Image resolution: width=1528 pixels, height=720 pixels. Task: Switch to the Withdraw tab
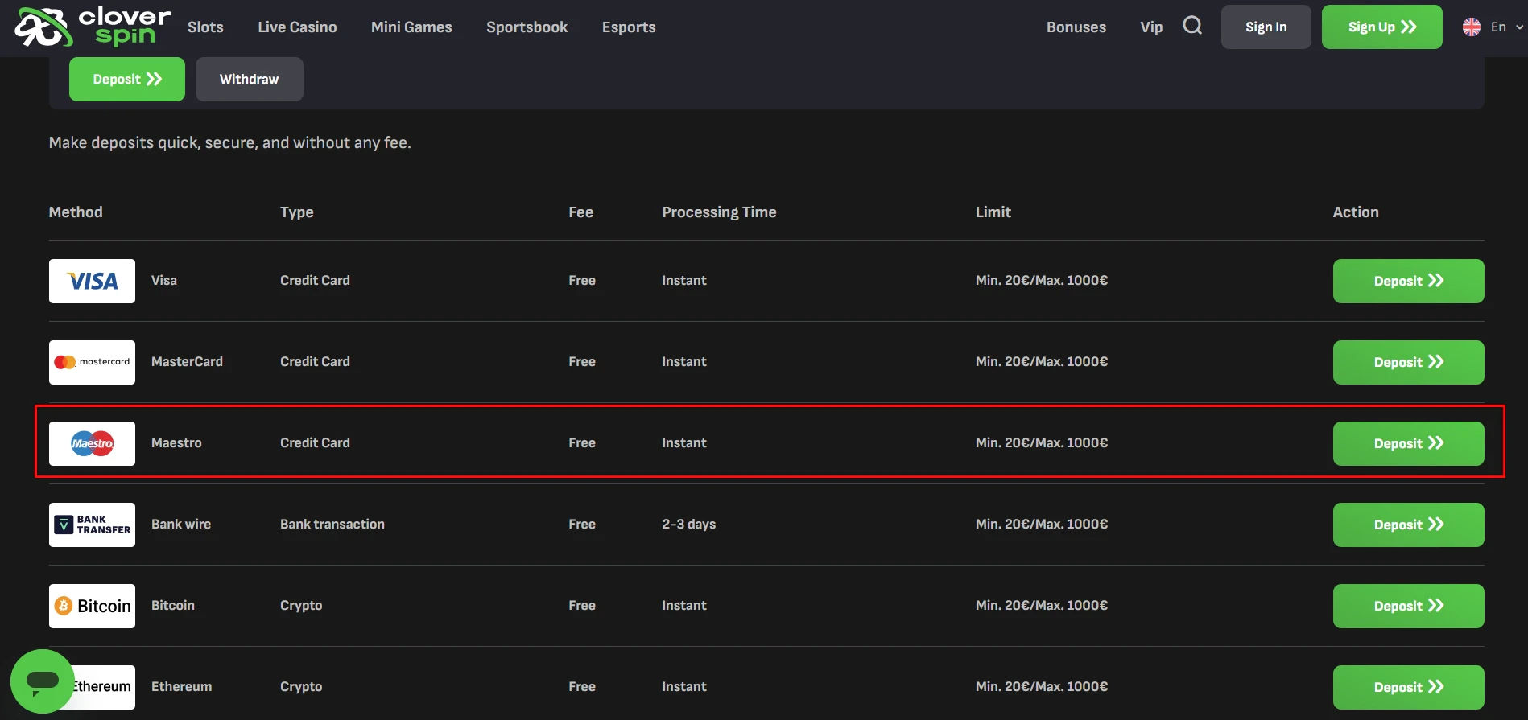click(x=250, y=79)
